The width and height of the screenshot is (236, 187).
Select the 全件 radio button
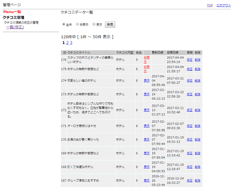[x=64, y=24]
